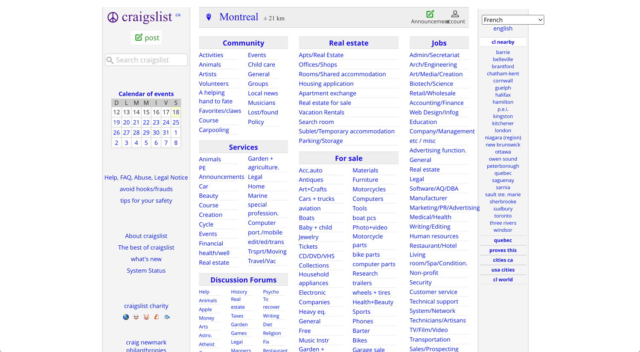Expand the usa cities section
Image resolution: width=640 pixels, height=352 pixels.
click(x=503, y=270)
